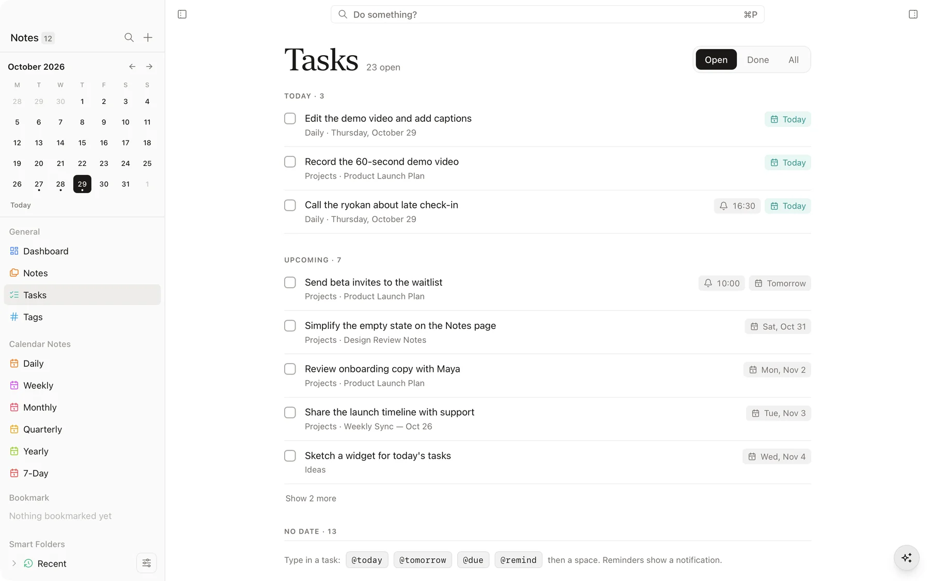Image resolution: width=930 pixels, height=581 pixels.
Task: Click the 16:30 reminder bell badge
Action: point(737,206)
